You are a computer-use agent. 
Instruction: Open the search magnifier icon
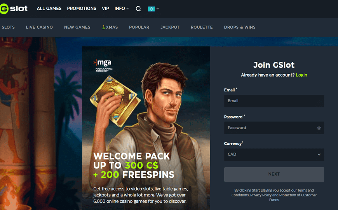138,9
